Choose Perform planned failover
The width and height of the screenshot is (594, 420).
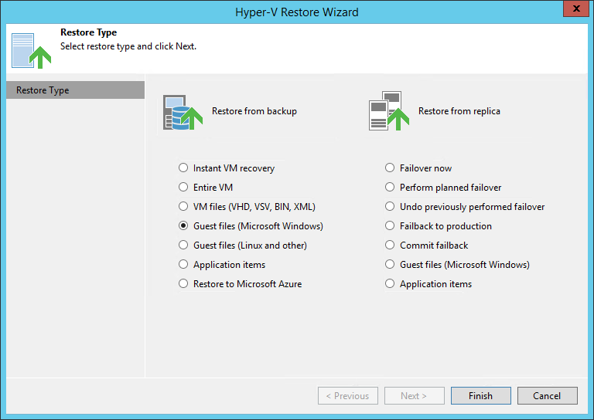390,188
